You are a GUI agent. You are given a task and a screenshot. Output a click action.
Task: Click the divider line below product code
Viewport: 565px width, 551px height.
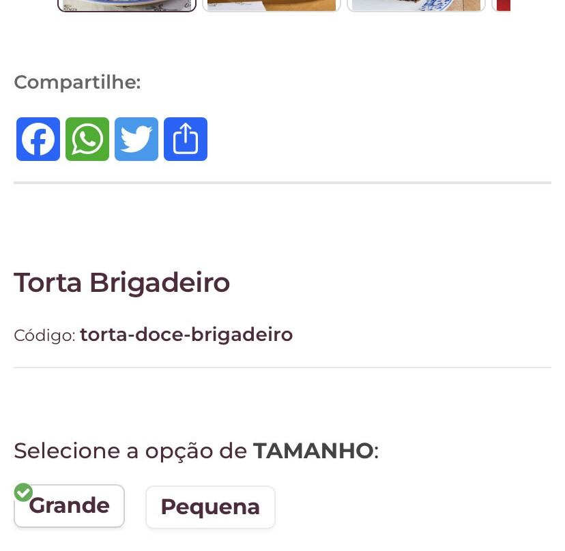pos(282,368)
